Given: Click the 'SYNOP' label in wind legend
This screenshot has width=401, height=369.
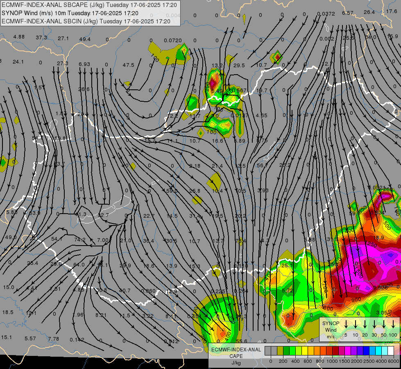Looking at the screenshot, I should (331, 323).
